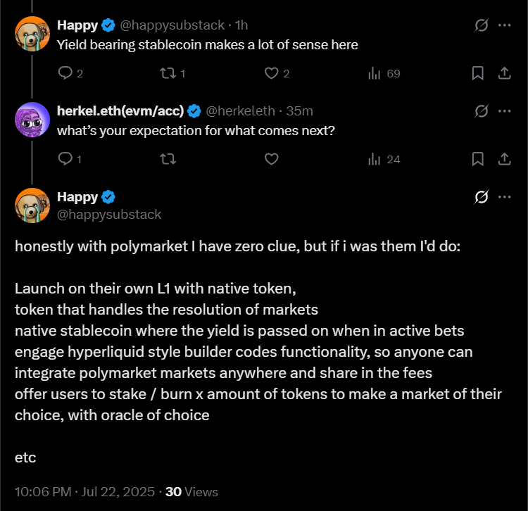Open Grok icon on Happy's first tweet
The width and height of the screenshot is (528, 511).
pos(482,25)
